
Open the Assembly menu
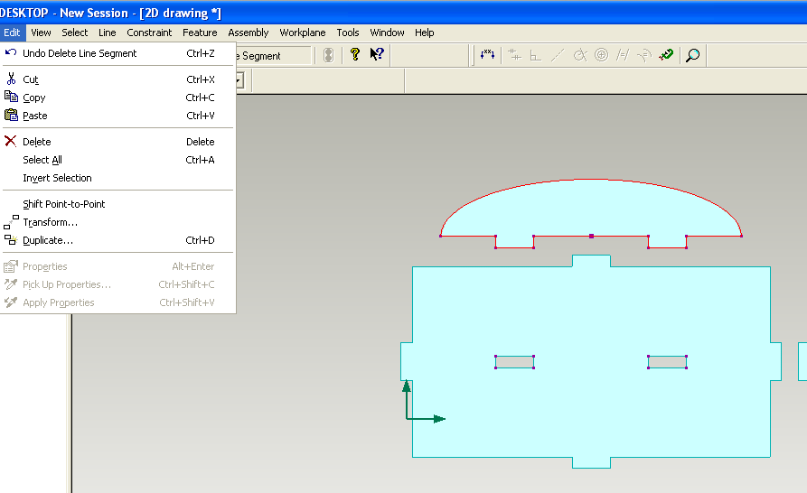(x=249, y=33)
